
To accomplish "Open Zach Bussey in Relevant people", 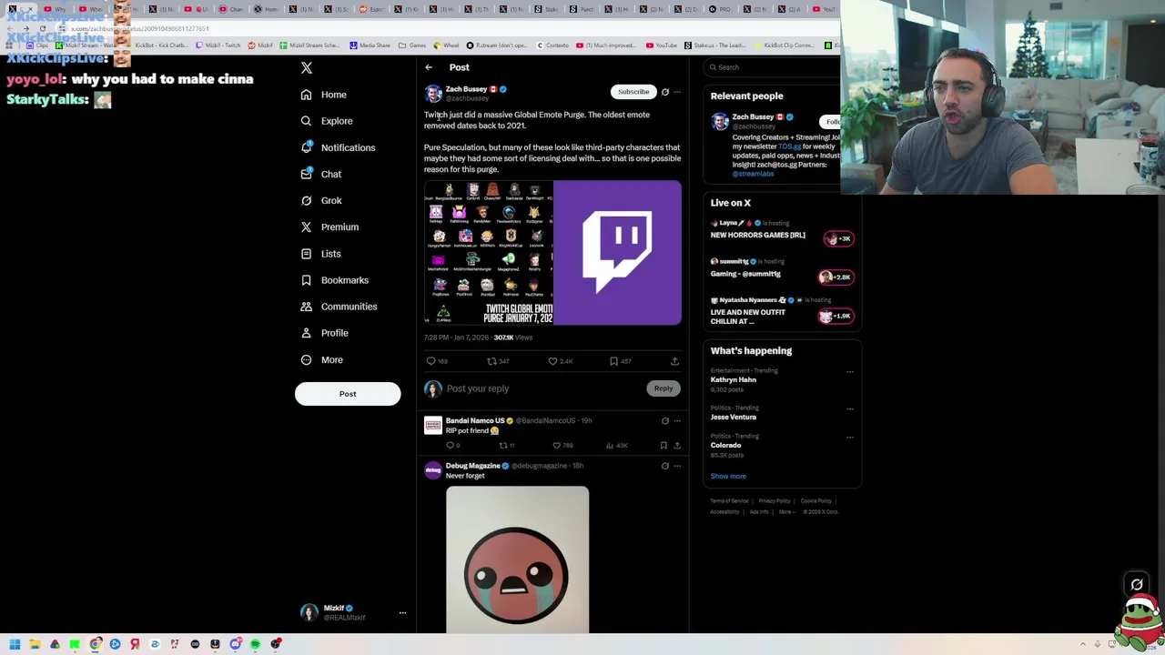I will [753, 117].
